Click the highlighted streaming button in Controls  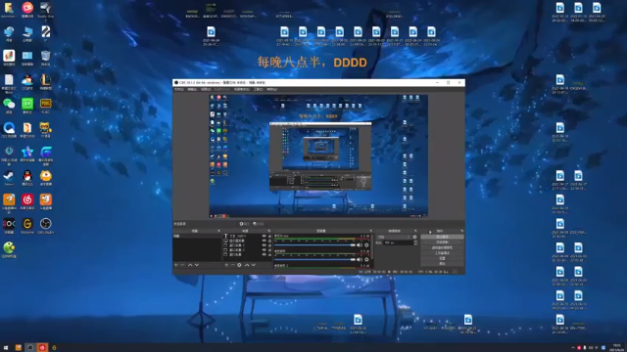[442, 237]
